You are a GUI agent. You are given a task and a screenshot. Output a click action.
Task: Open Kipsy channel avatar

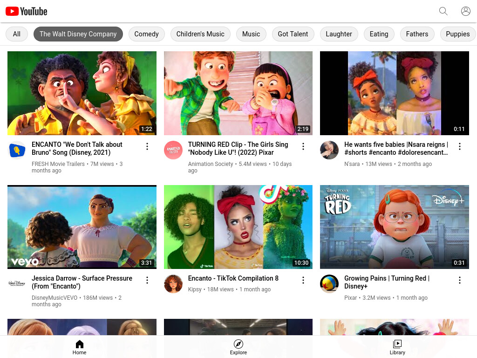point(173,284)
